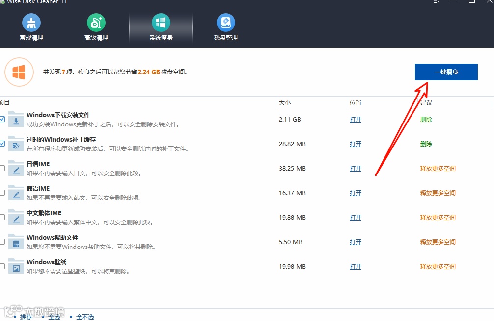This screenshot has height=321, width=494.
Task: Click the 38.25 MB size value
Action: [x=292, y=169]
